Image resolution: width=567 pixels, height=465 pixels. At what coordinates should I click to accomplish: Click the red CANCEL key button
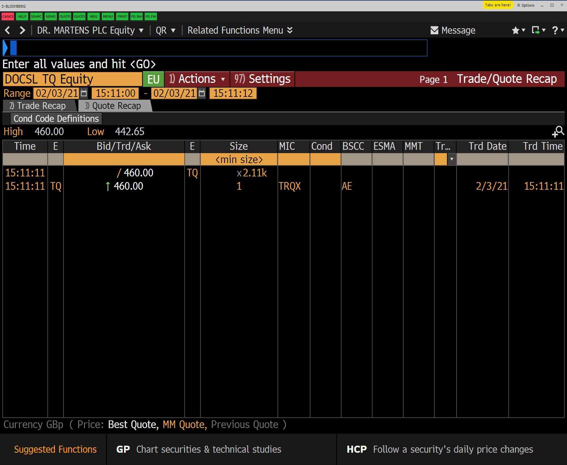pos(8,16)
